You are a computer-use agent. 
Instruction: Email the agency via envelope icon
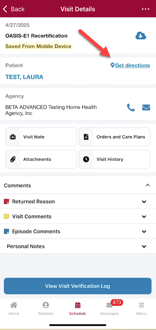point(146,108)
